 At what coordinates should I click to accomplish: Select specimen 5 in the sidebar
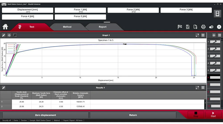coord(214,70)
